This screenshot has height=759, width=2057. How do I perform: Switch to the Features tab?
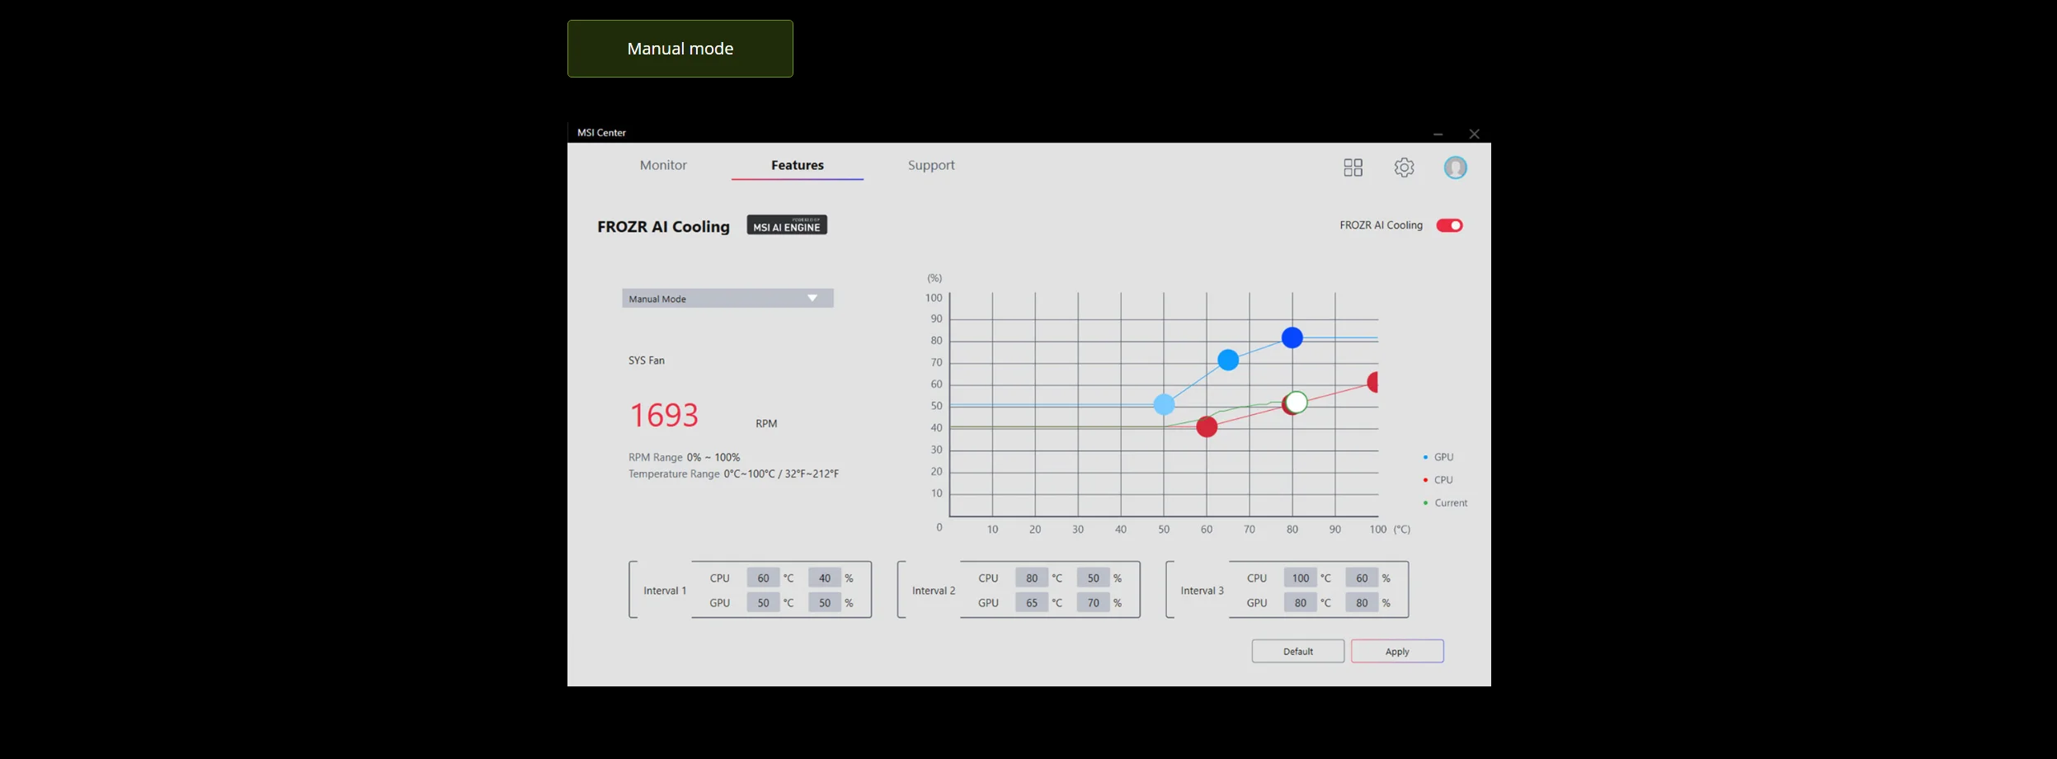[797, 165]
